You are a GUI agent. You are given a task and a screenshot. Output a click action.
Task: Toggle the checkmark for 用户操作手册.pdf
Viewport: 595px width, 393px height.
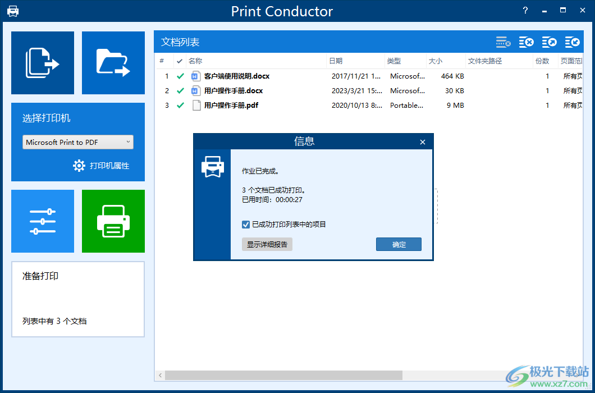click(180, 106)
